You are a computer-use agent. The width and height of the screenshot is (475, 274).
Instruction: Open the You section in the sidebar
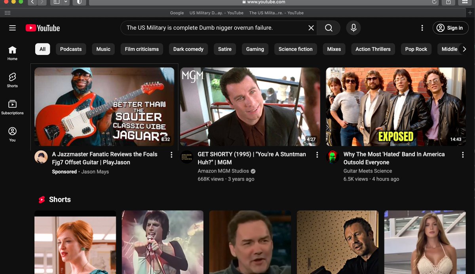coord(12,134)
